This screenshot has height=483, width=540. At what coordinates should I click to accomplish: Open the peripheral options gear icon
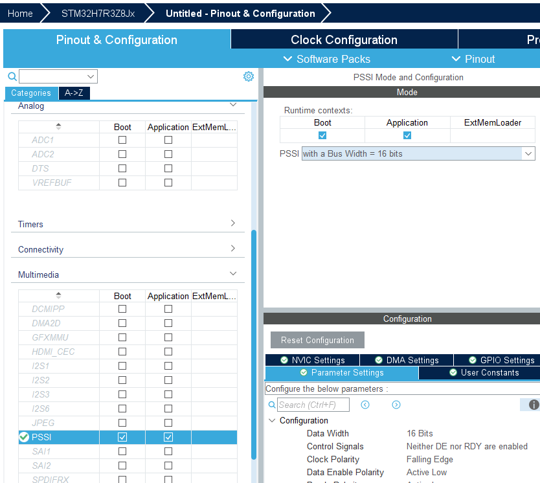coord(248,76)
